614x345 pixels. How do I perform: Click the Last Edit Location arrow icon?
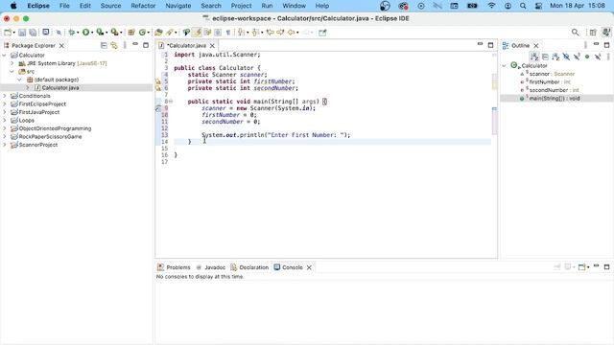pyautogui.click(x=270, y=33)
